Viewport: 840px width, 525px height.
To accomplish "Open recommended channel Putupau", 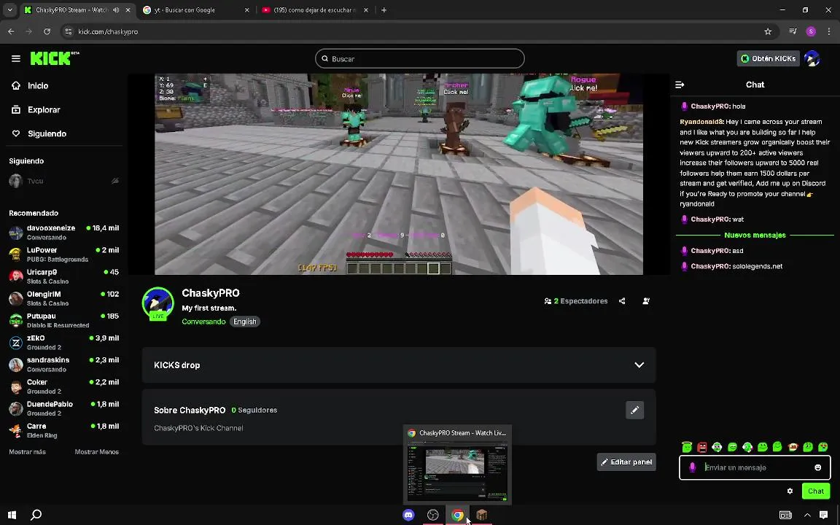I will tap(63, 320).
